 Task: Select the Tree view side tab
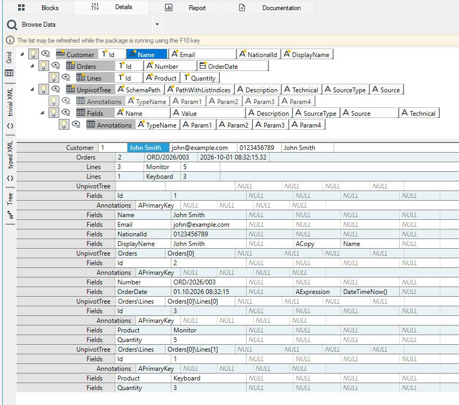tap(10, 206)
